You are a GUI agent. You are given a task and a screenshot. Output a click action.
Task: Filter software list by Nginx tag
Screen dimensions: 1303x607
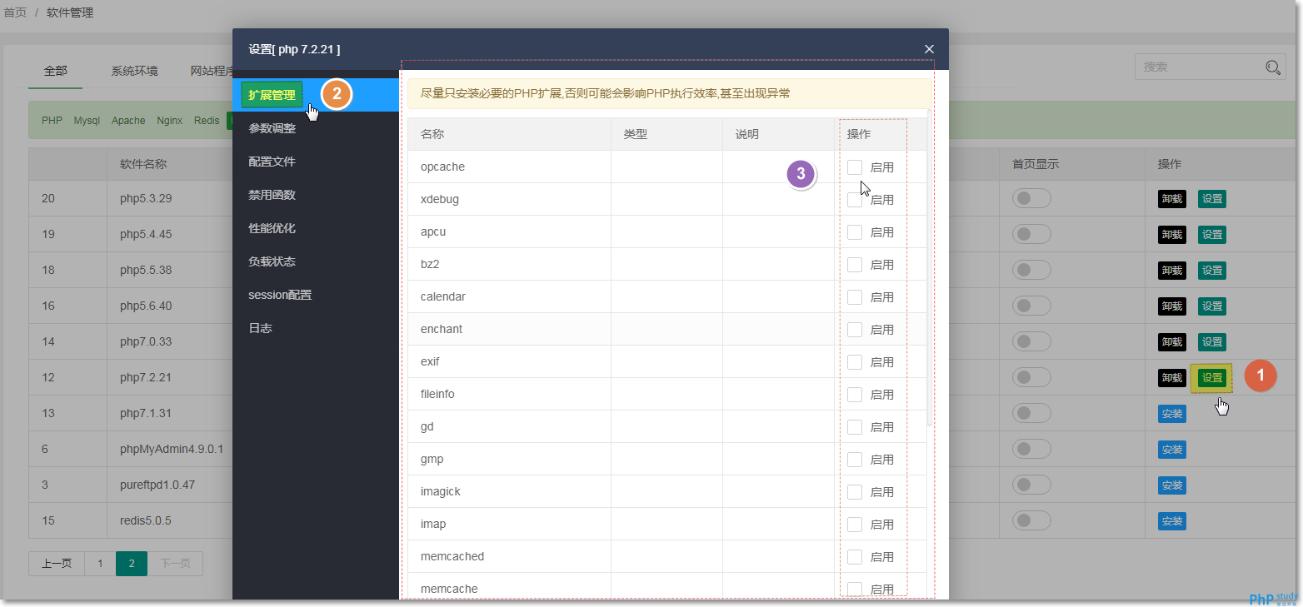170,121
